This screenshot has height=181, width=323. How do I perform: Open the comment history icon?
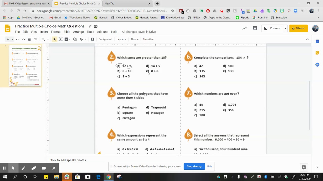coord(255,28)
